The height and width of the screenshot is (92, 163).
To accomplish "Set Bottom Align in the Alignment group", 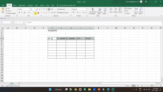I will pyautogui.click(x=49, y=9).
